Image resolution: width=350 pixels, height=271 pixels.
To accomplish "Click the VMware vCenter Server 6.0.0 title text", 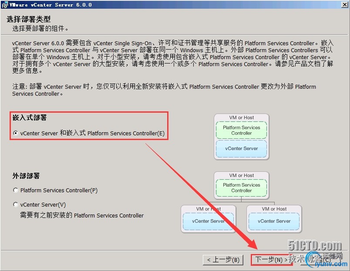I will (x=50, y=5).
